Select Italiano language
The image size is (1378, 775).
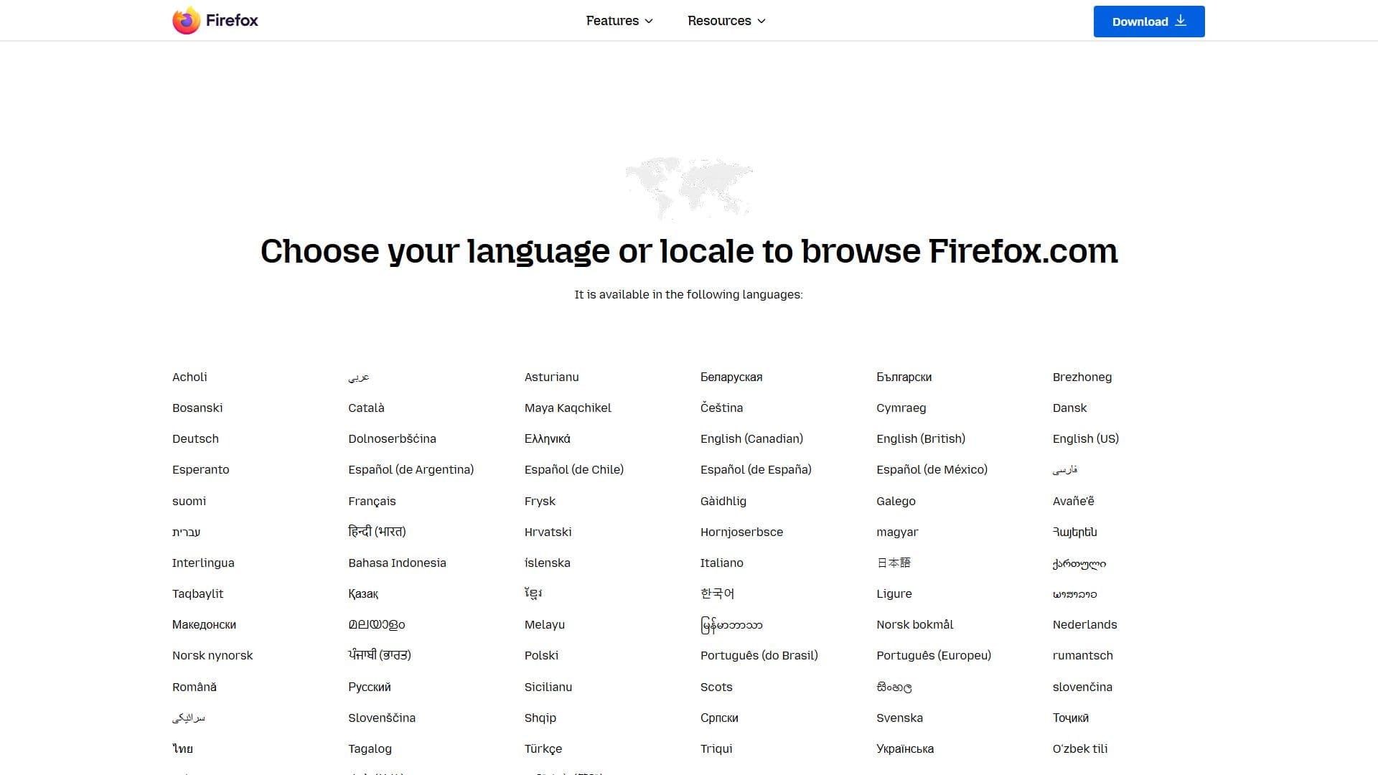point(721,563)
